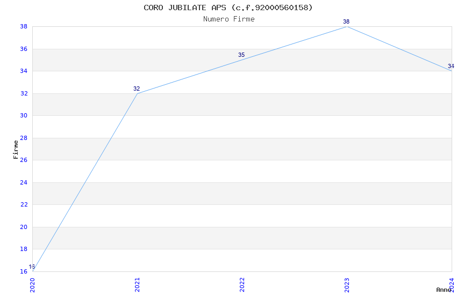Image resolution: width=457 pixels, height=295 pixels.
Task: Click y-axis tick value 38
Action: pyautogui.click(x=24, y=26)
